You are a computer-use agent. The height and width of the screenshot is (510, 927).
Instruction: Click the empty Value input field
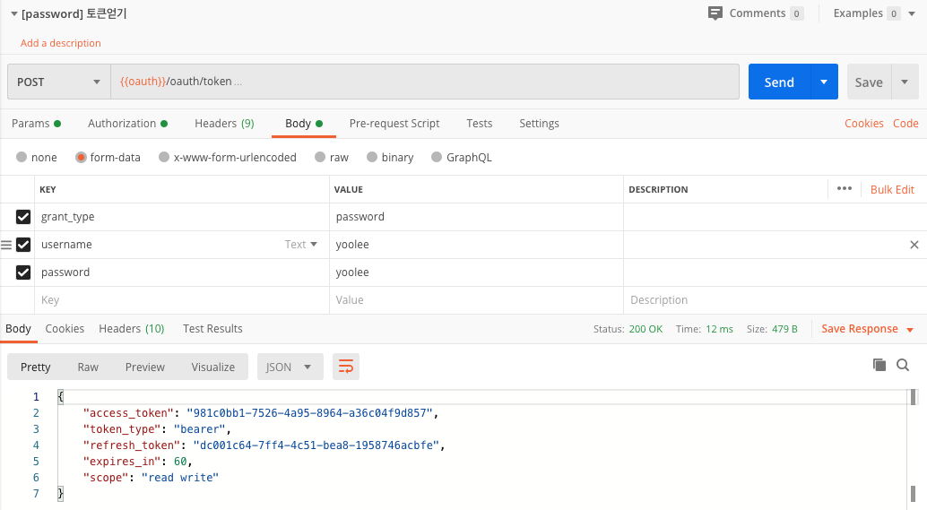[476, 300]
